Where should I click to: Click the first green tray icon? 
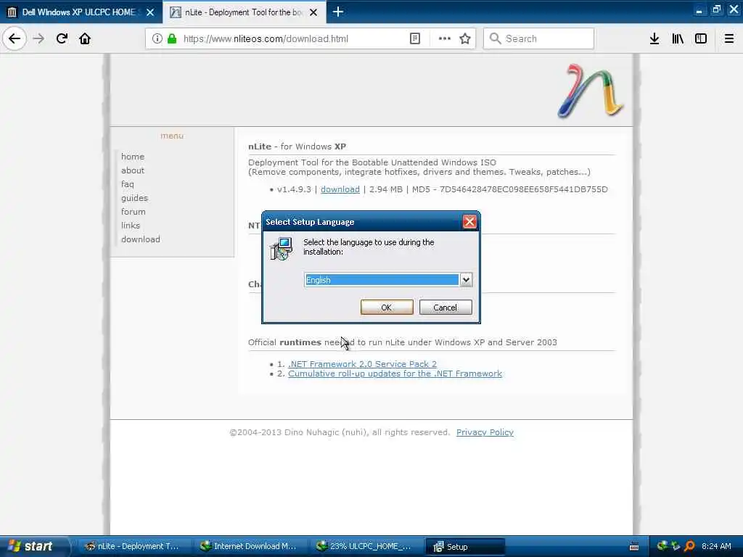coord(662,546)
